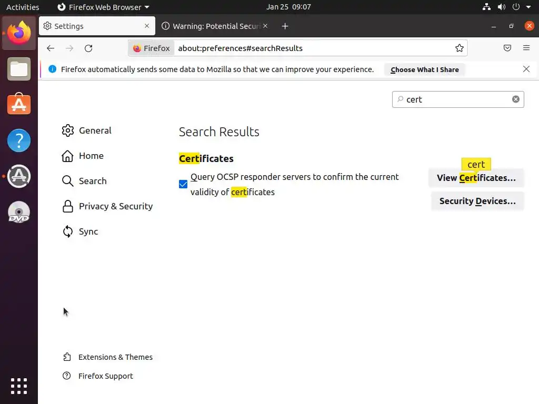The image size is (539, 404).
Task: Go back using the back arrow
Action: point(51,48)
